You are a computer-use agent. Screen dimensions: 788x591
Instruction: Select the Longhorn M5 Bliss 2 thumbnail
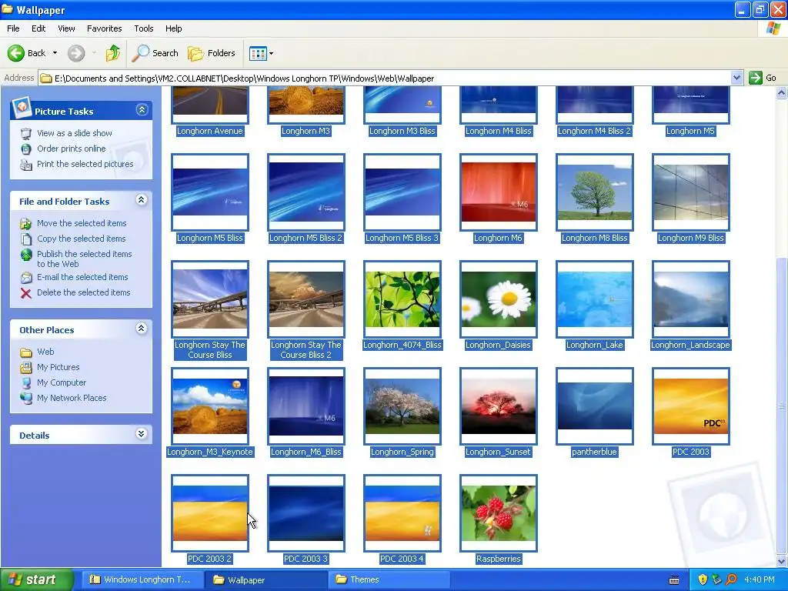306,192
